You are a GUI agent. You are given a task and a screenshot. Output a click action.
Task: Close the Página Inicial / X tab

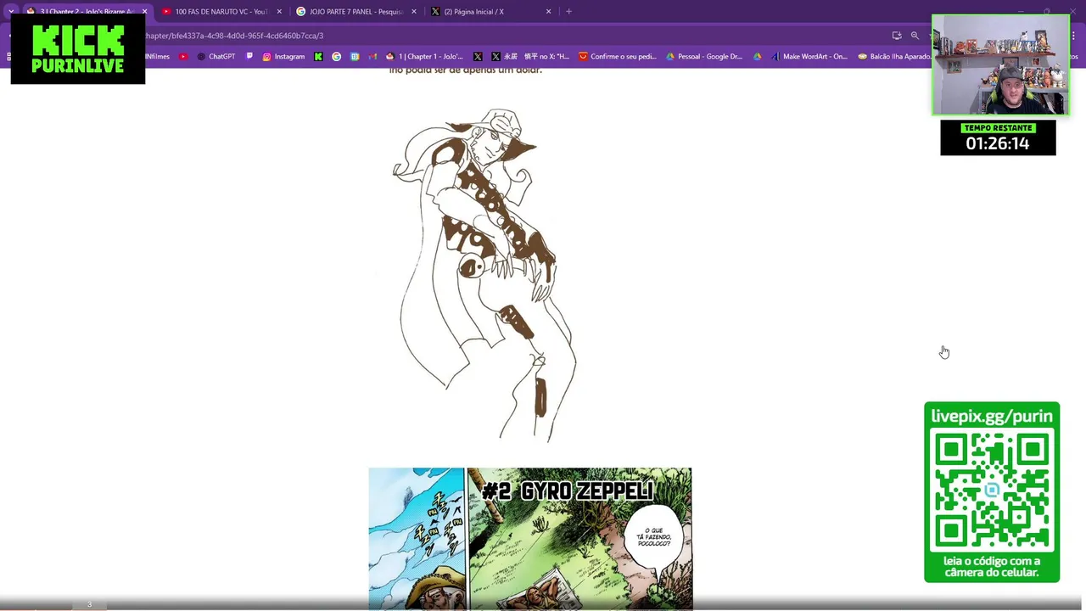[548, 12]
